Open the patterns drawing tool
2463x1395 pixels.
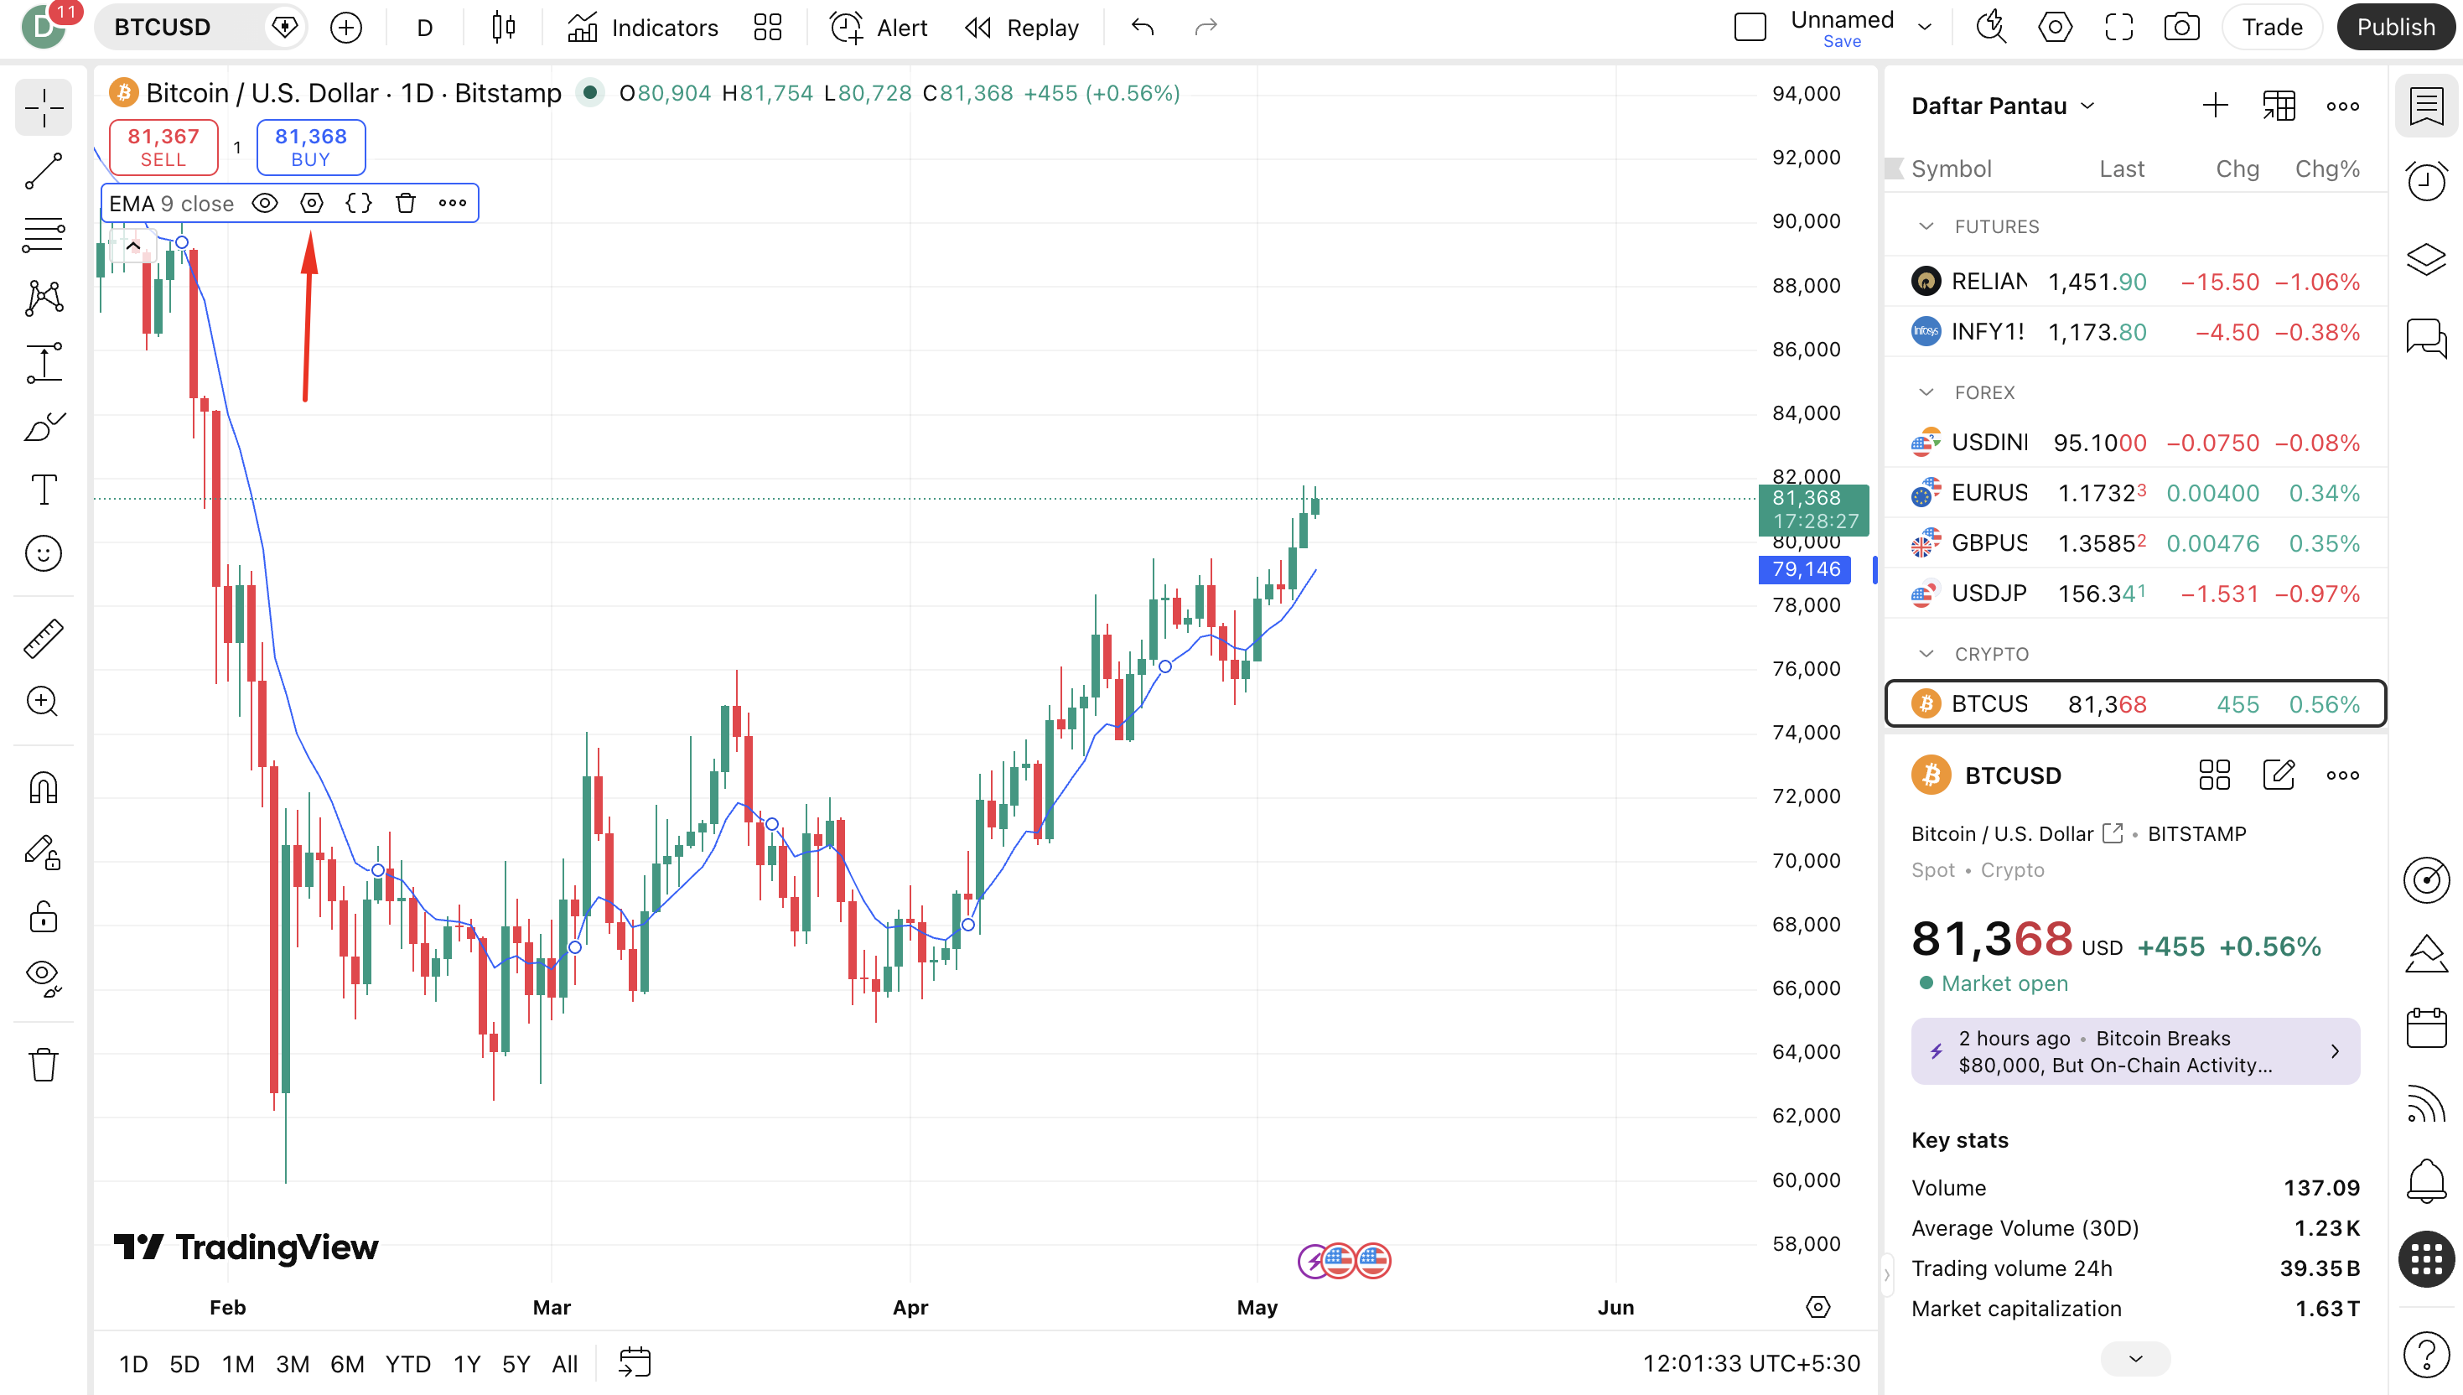click(x=43, y=298)
